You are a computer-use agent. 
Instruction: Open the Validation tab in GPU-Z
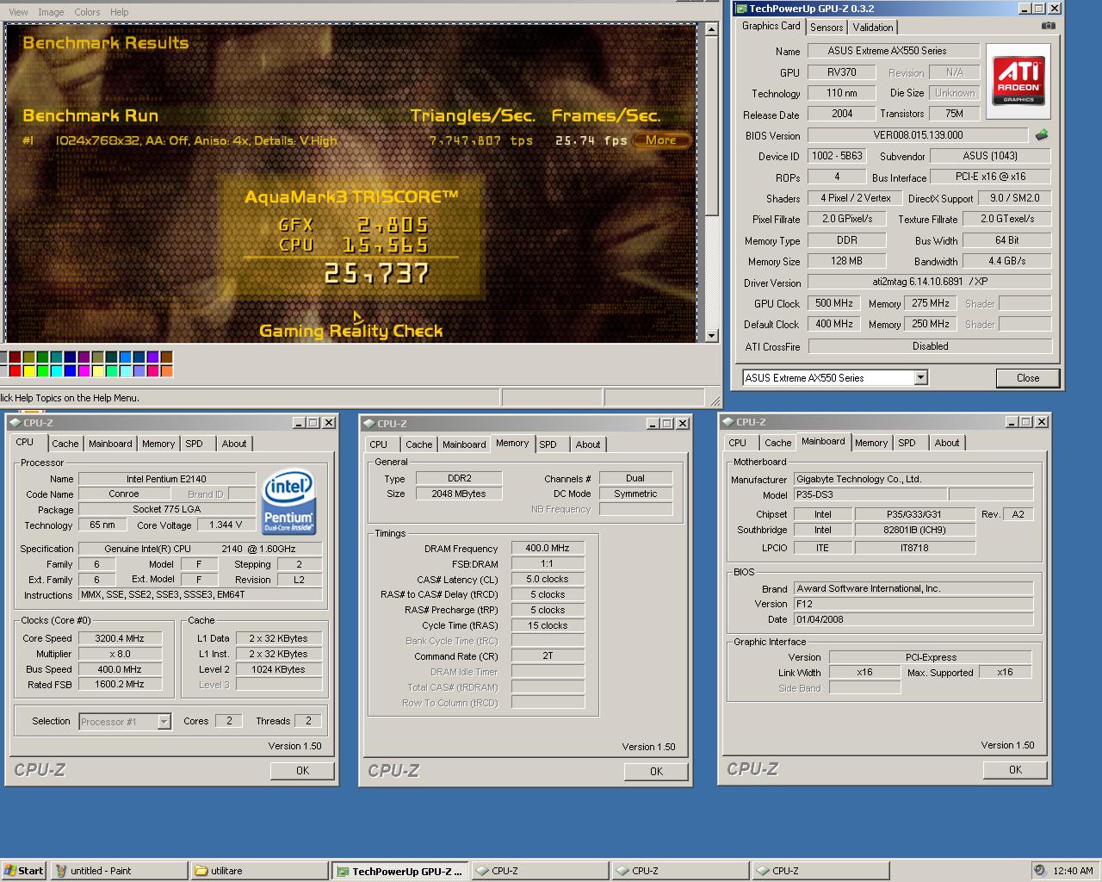point(873,28)
